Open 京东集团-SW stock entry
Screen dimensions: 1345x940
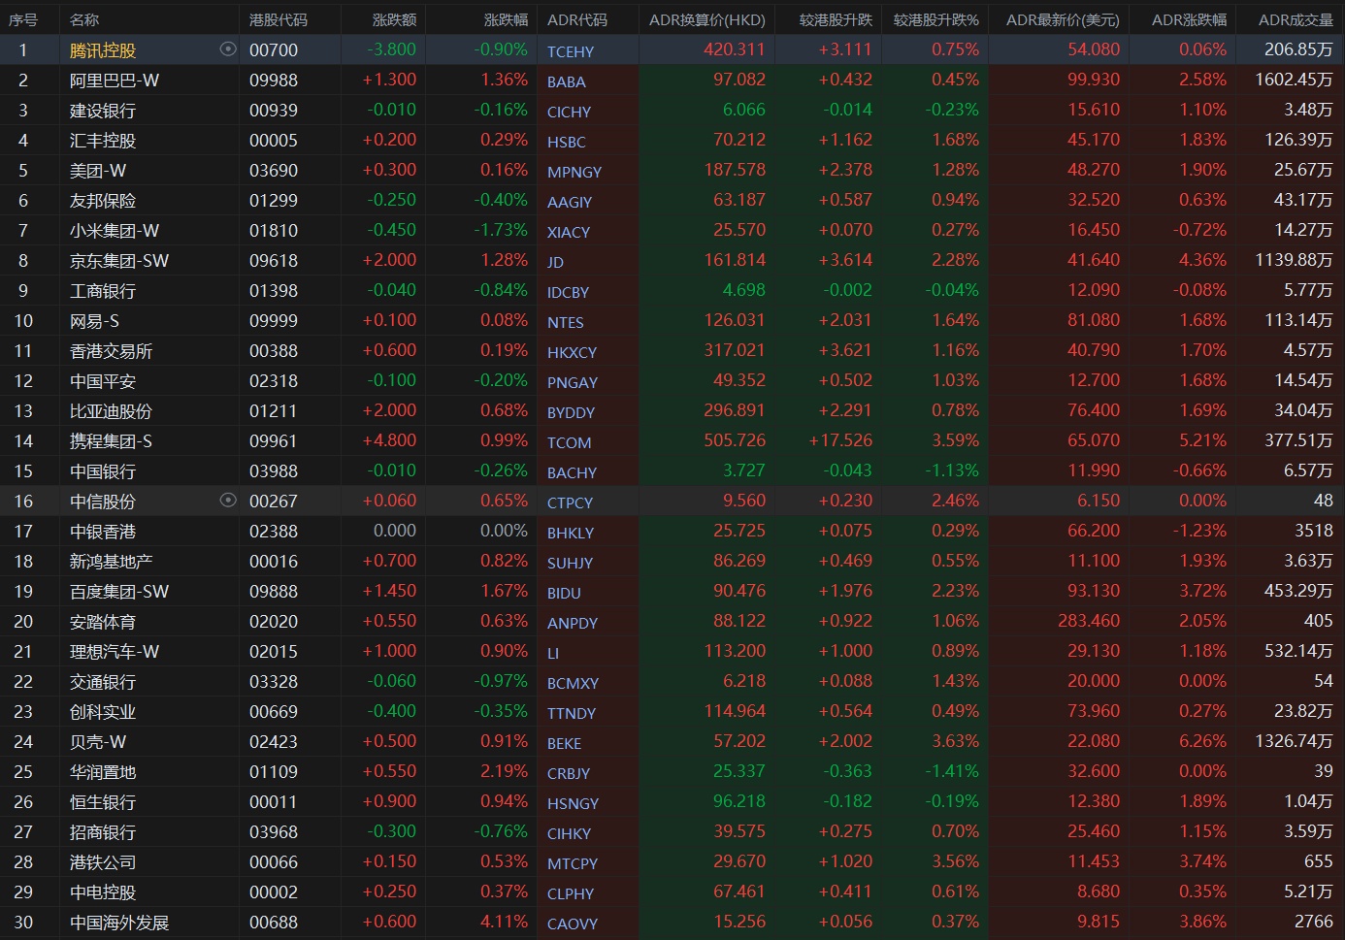(119, 261)
